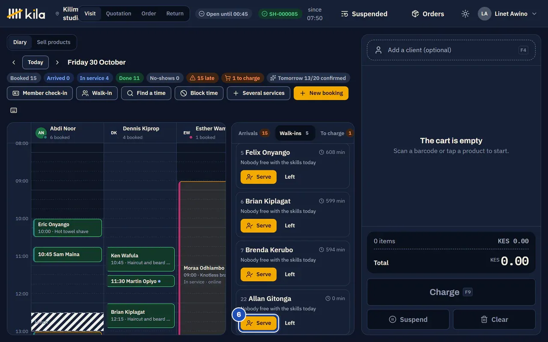Create a New booking
548x342 pixels.
click(321, 93)
